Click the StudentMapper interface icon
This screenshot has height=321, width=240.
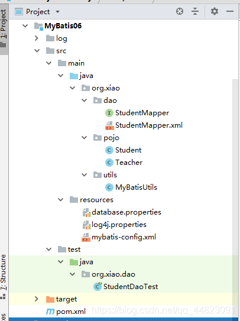109,113
